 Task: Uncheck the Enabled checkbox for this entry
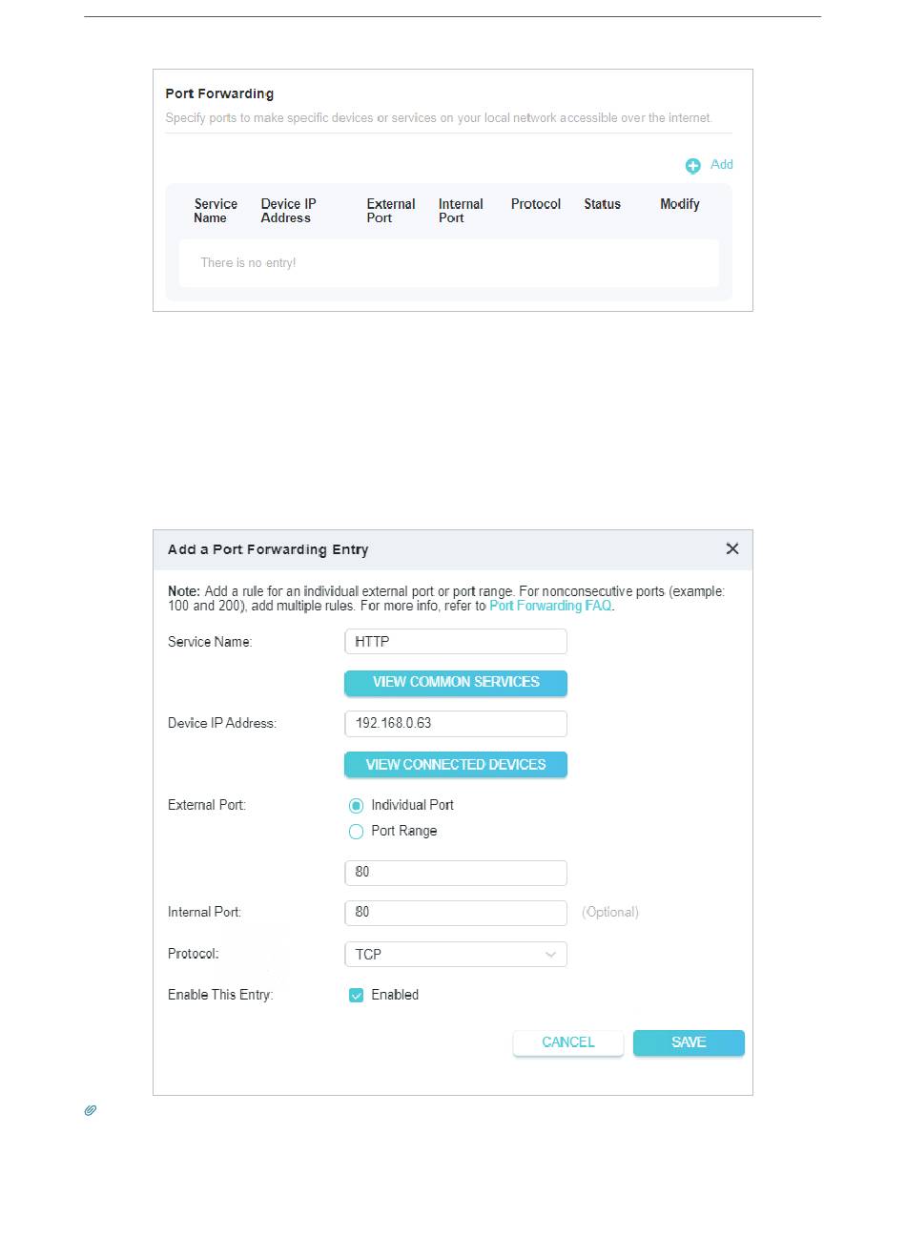356,996
